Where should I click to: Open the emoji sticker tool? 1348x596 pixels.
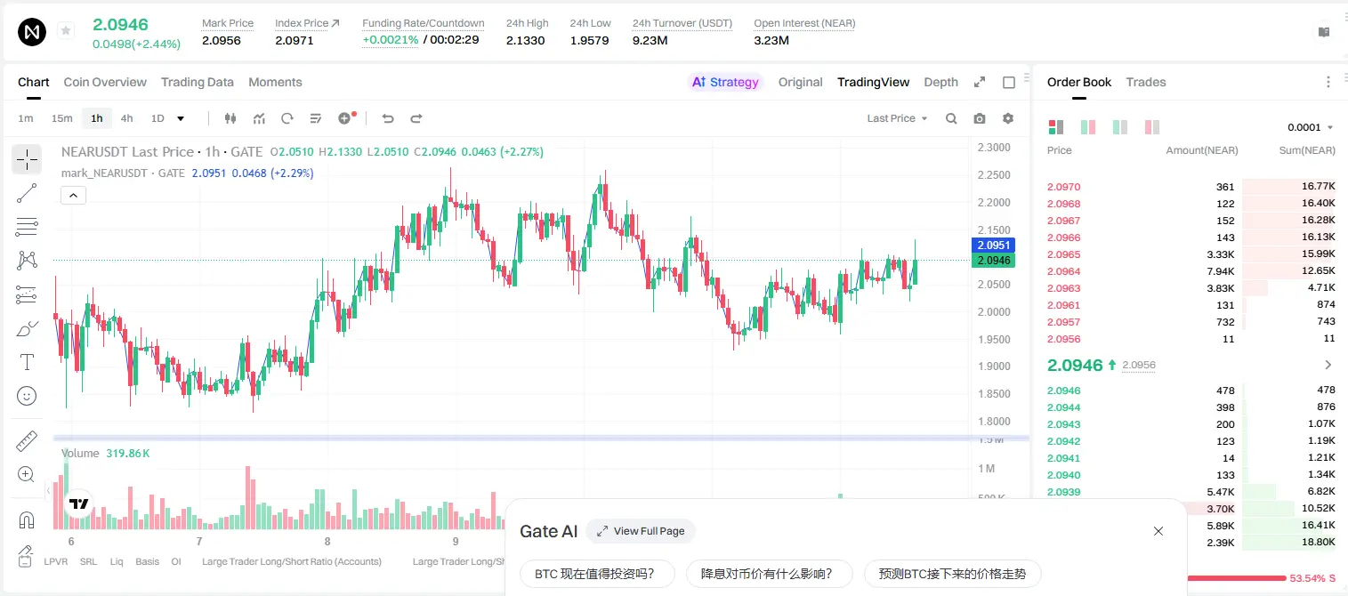click(27, 396)
